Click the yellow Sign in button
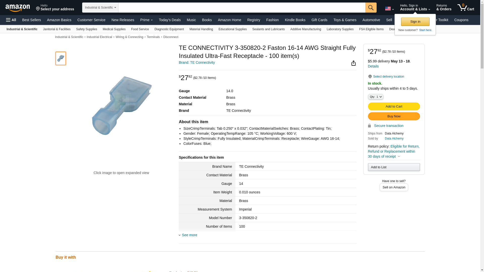The height and width of the screenshot is (272, 484). click(x=415, y=22)
